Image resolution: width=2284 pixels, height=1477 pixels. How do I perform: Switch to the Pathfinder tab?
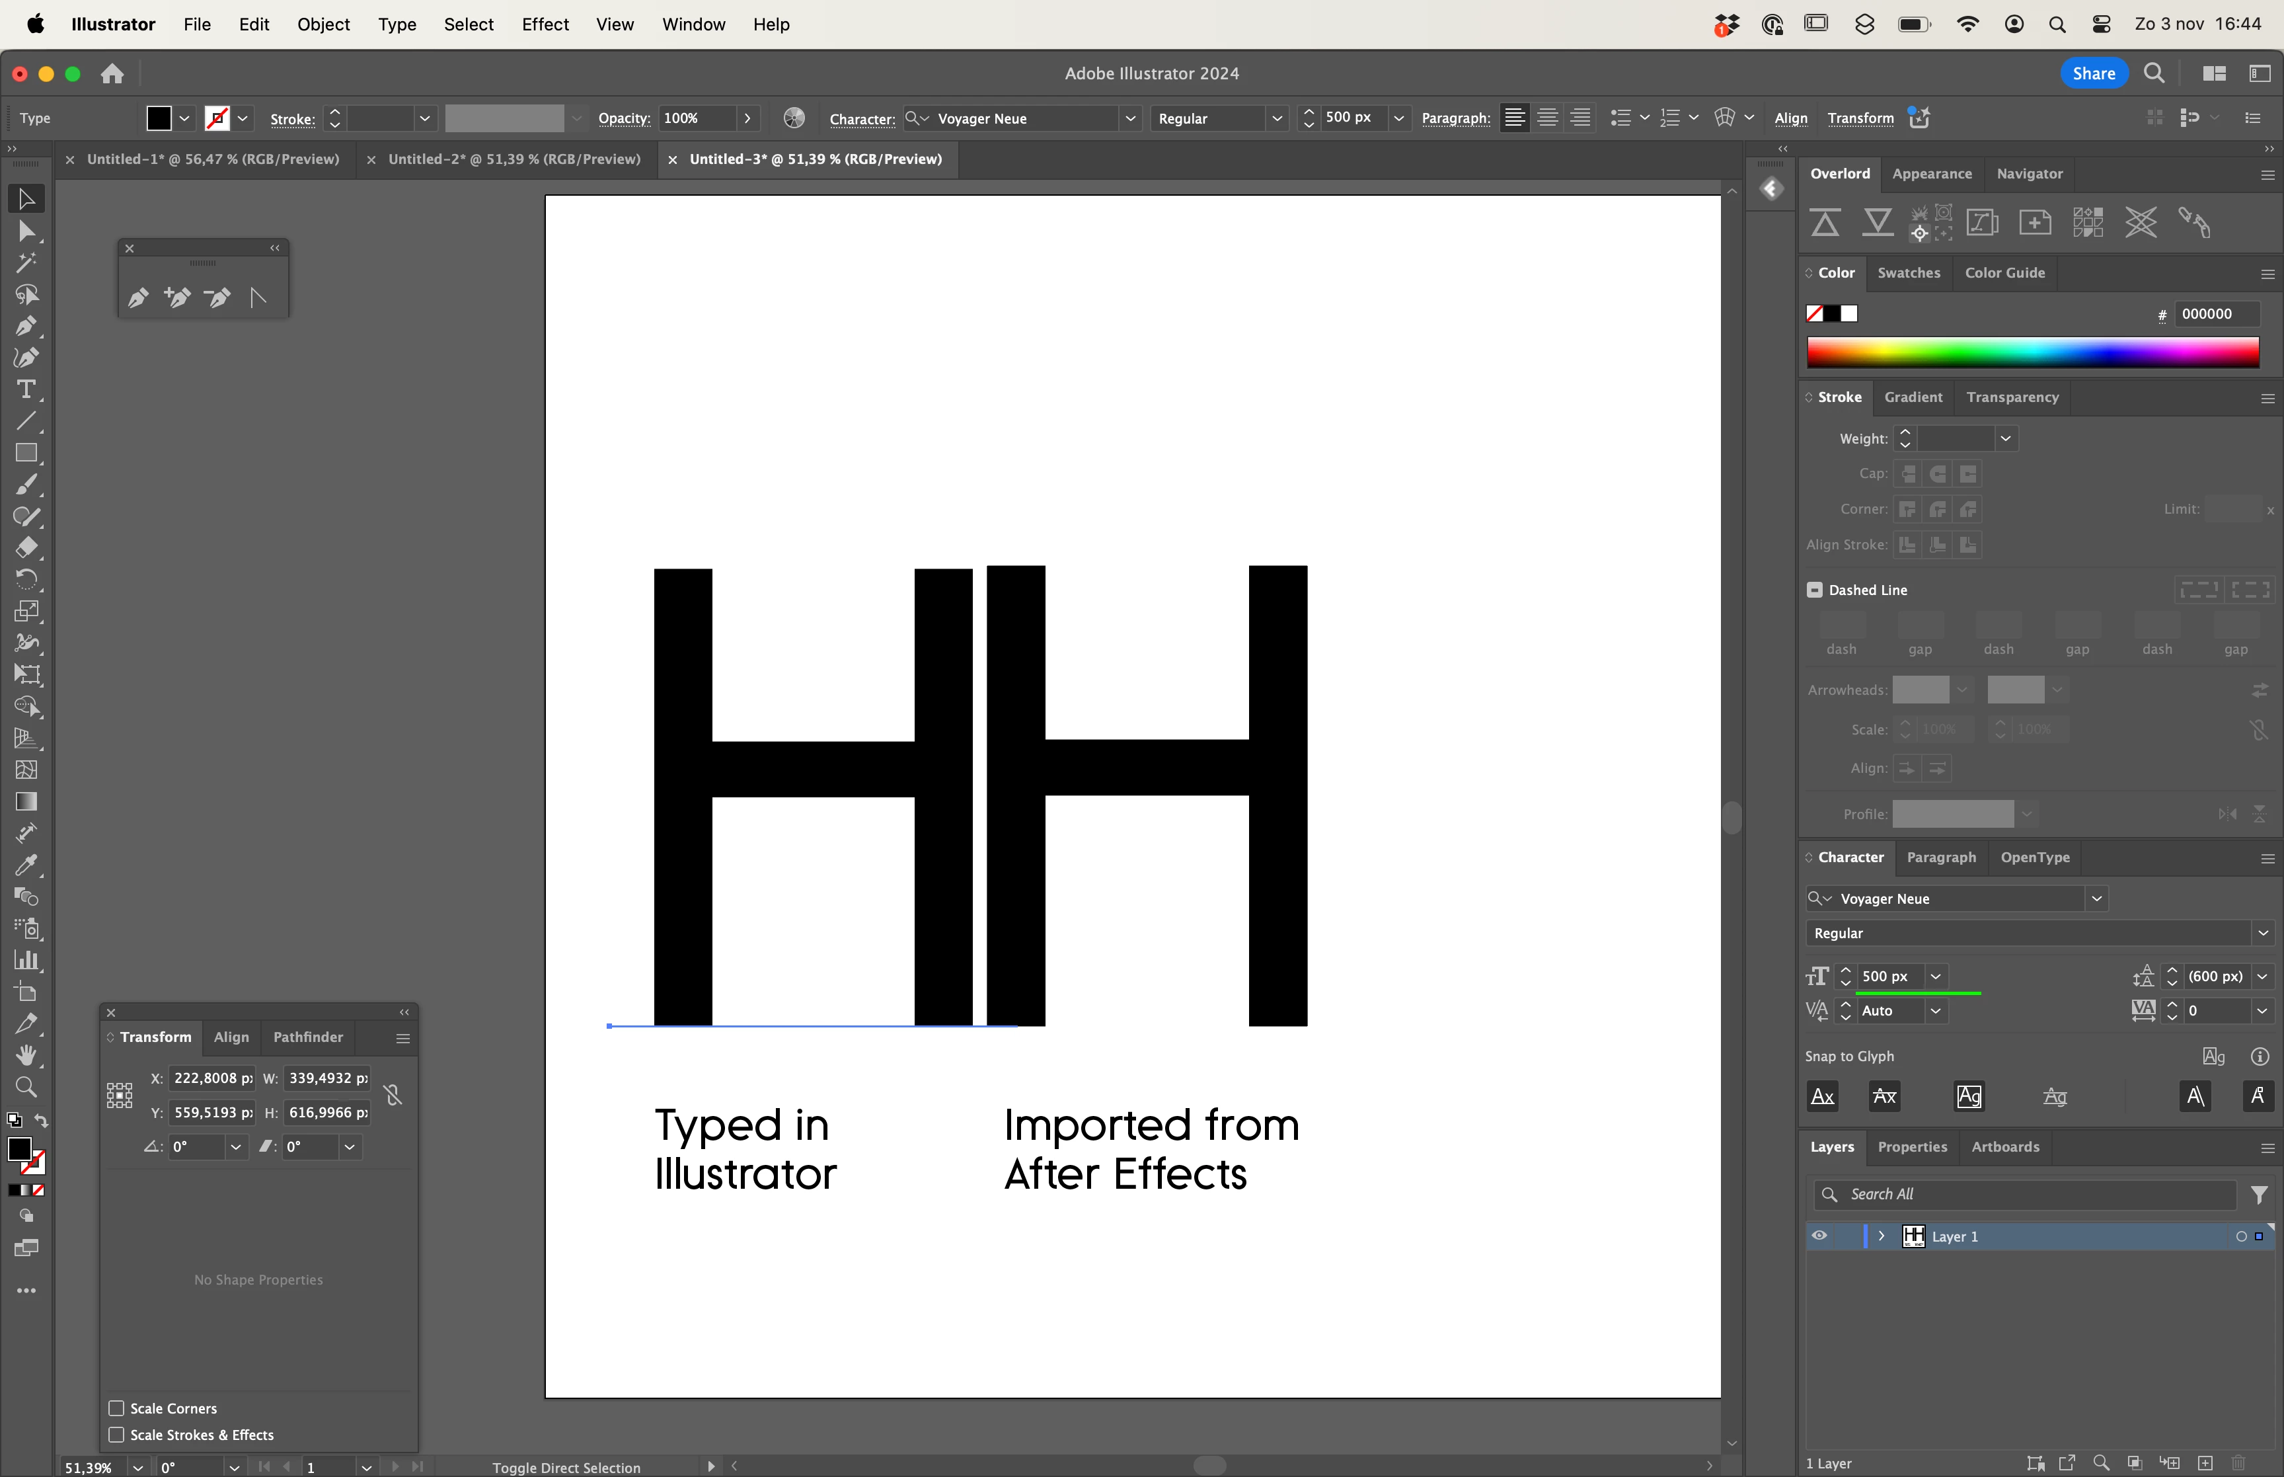(308, 1037)
